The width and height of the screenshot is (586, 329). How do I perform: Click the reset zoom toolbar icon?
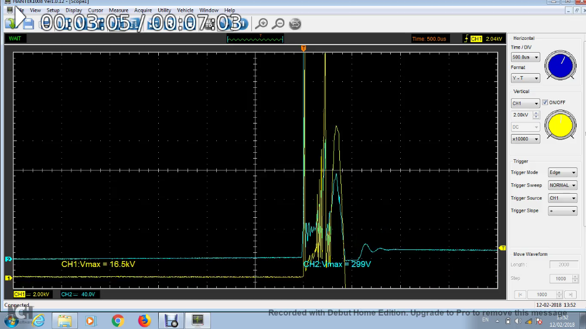point(295,23)
